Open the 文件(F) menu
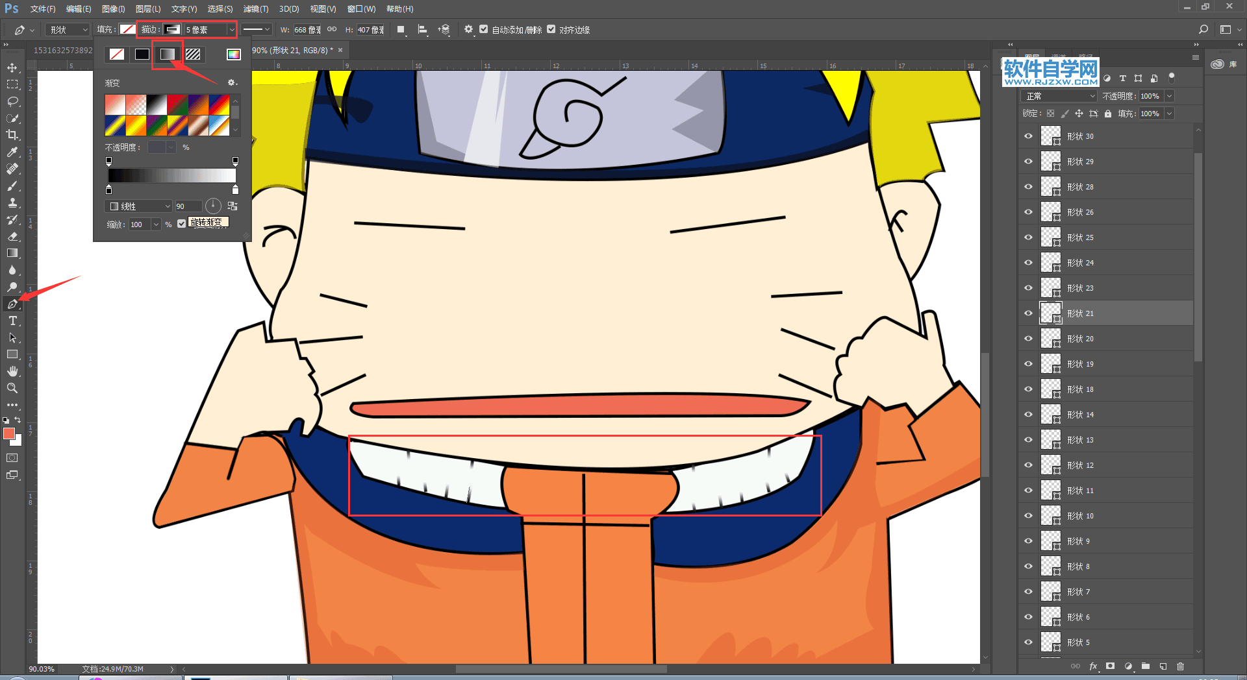 [x=43, y=9]
